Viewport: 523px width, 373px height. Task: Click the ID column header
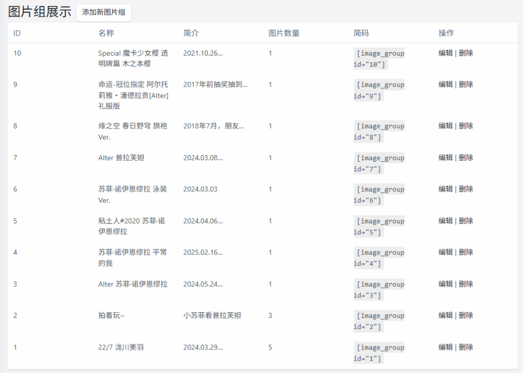tap(17, 33)
